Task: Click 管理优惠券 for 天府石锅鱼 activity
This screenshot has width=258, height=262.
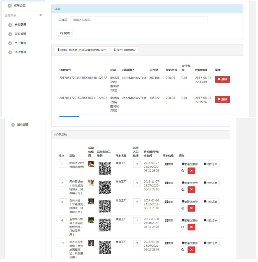Action: click(x=189, y=183)
